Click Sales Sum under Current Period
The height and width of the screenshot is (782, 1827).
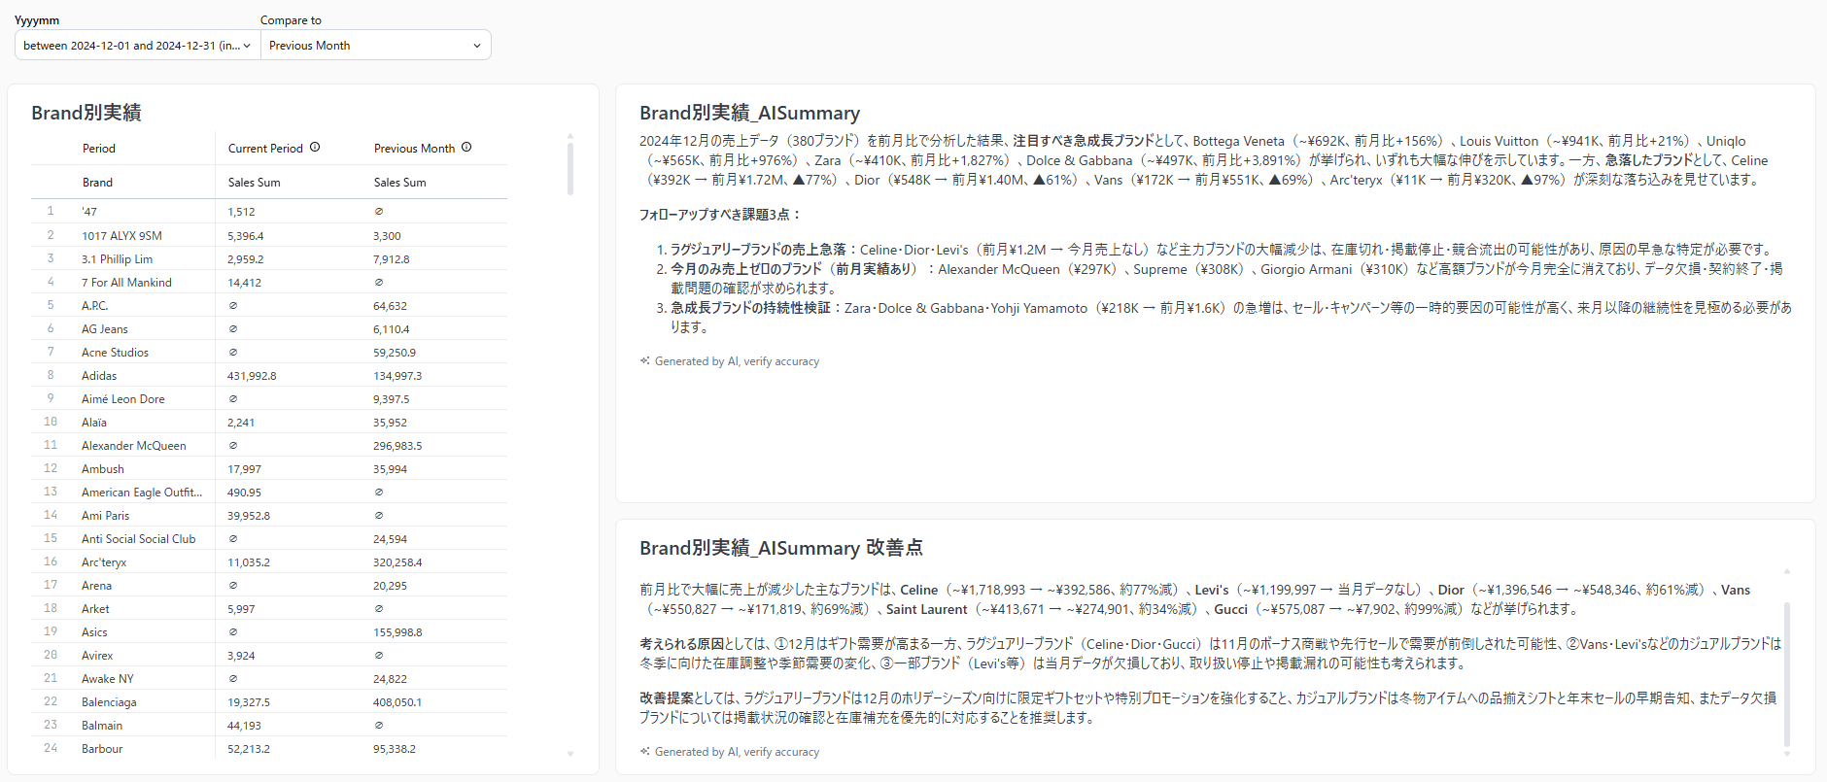pos(254,183)
